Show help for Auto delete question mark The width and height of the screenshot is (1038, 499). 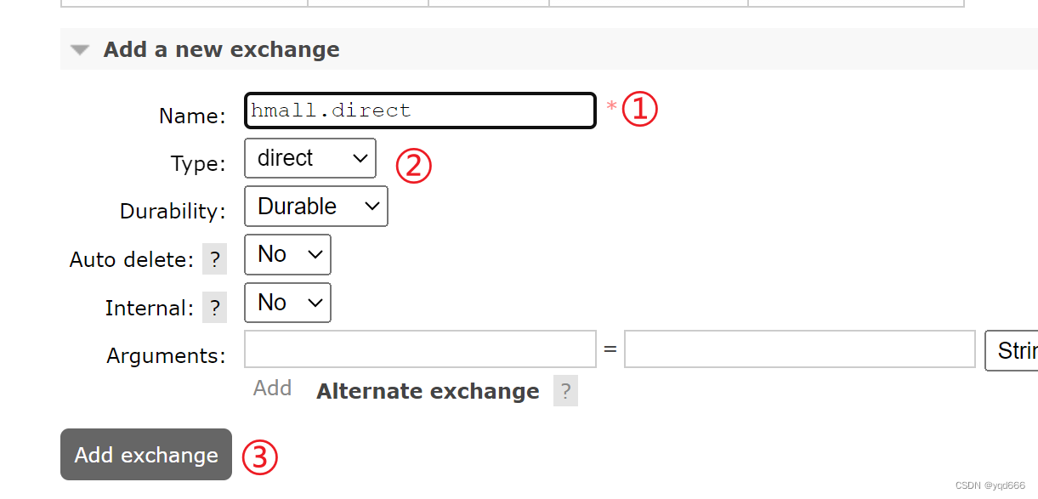(x=214, y=260)
